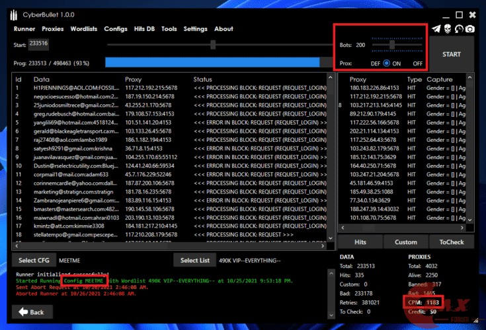
Task: Click the right arrow of data list horizontal scrollbar
Action: point(323,246)
